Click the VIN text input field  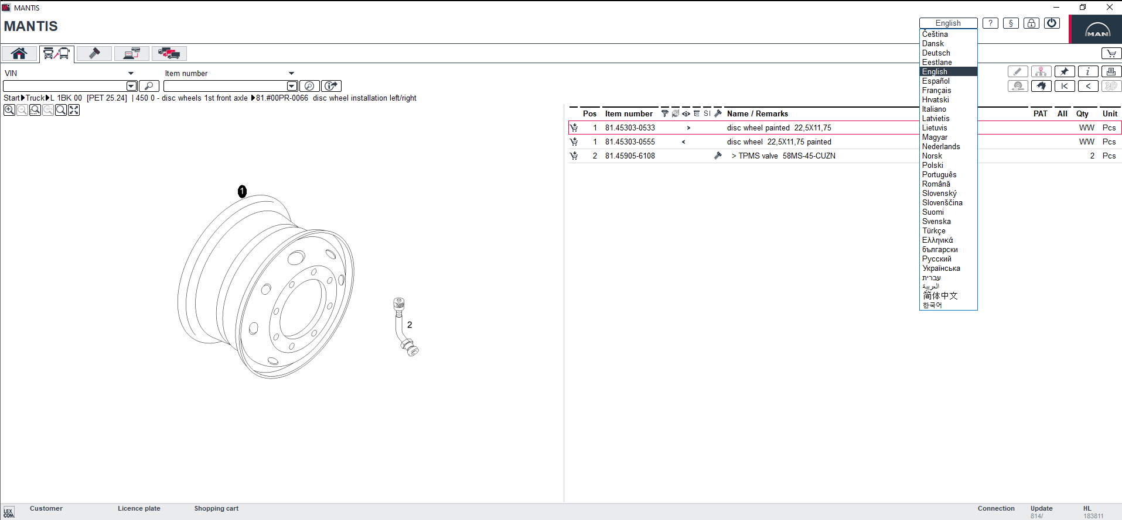(x=65, y=86)
